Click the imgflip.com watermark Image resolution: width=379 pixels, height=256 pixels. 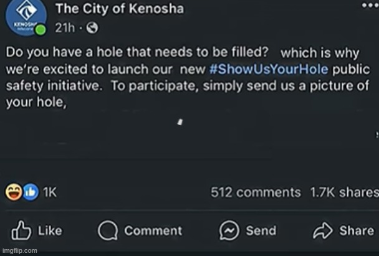(x=19, y=250)
